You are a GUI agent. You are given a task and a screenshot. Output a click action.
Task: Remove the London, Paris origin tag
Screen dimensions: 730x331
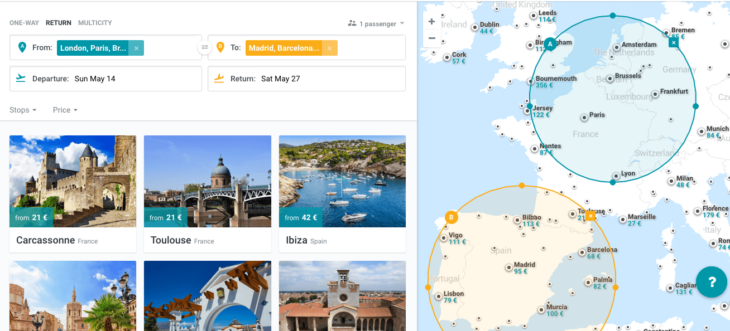pos(136,48)
